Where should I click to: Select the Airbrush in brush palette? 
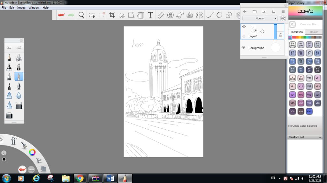click(x=19, y=58)
